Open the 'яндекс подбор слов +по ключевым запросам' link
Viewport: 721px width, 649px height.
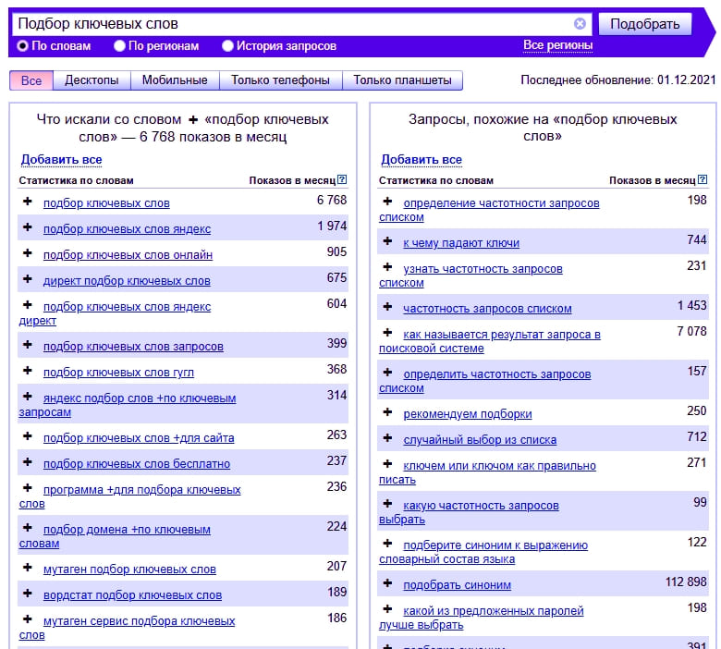(x=128, y=405)
